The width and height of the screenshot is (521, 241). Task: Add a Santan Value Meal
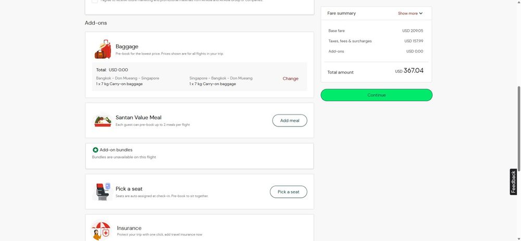(x=290, y=121)
